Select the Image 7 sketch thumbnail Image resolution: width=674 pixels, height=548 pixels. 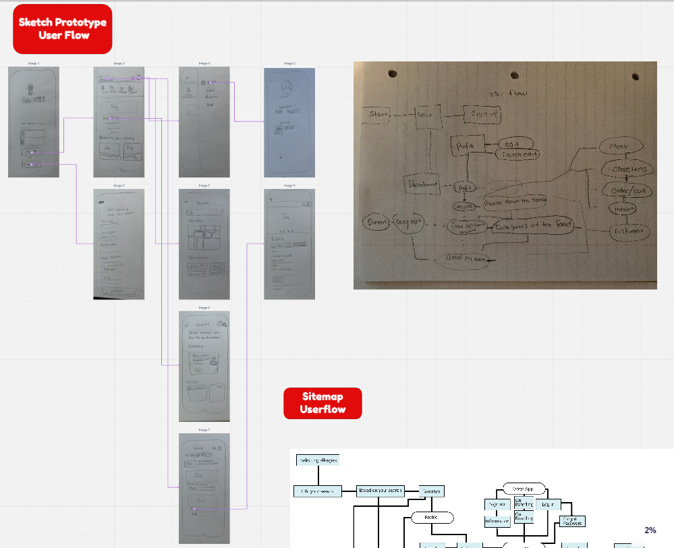[204, 488]
